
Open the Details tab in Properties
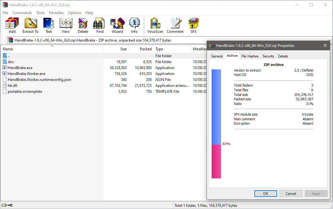[x=283, y=56]
